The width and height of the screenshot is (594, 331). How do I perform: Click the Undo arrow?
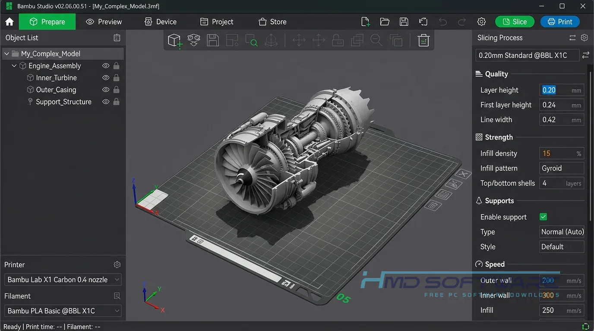click(442, 22)
